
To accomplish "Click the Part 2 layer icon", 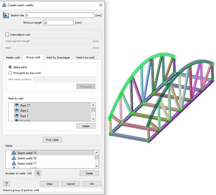I will [x=17, y=111].
